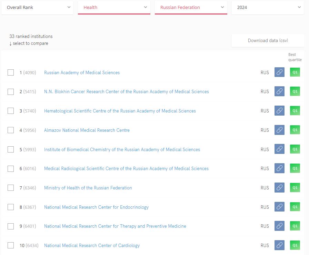Check the box for Russian Academy of Medical Sciences

point(11,72)
